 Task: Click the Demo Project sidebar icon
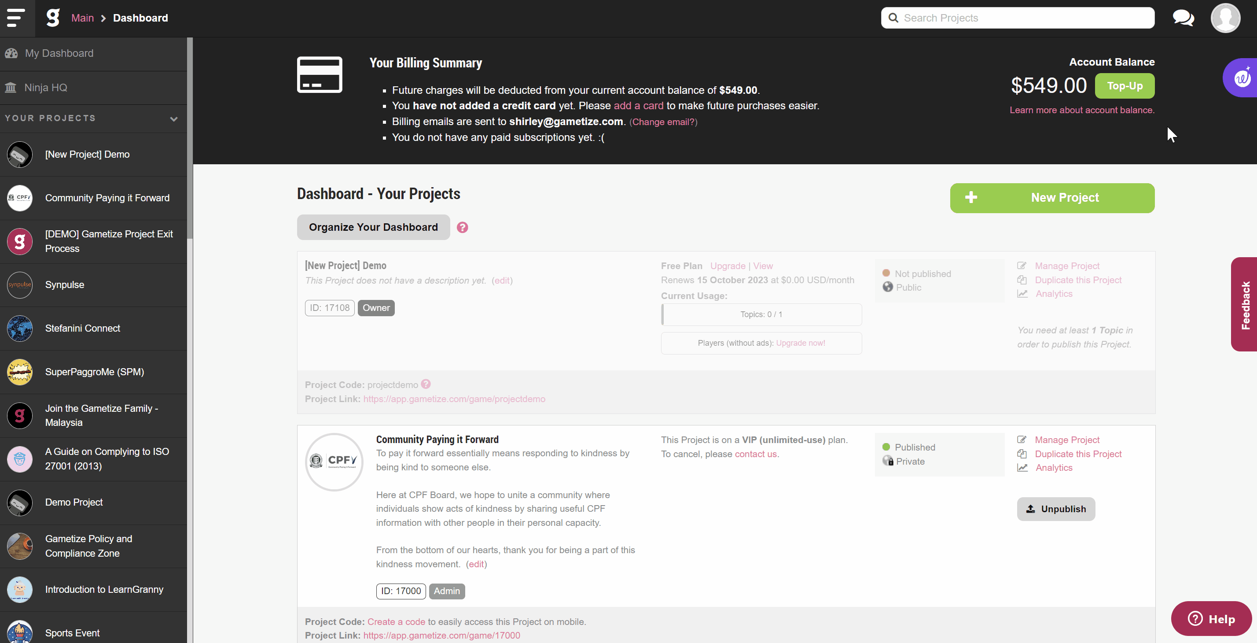[x=19, y=503]
